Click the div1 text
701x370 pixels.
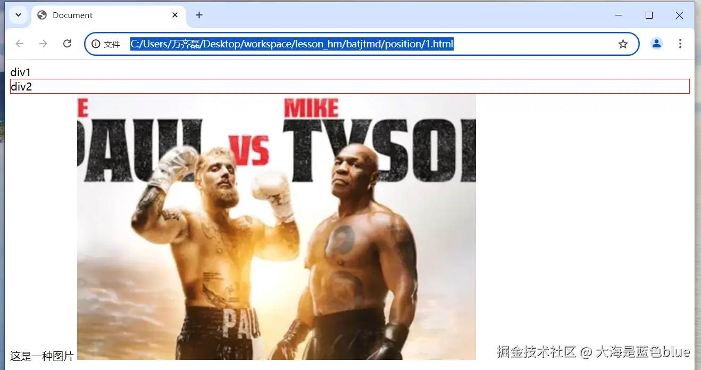pos(21,72)
